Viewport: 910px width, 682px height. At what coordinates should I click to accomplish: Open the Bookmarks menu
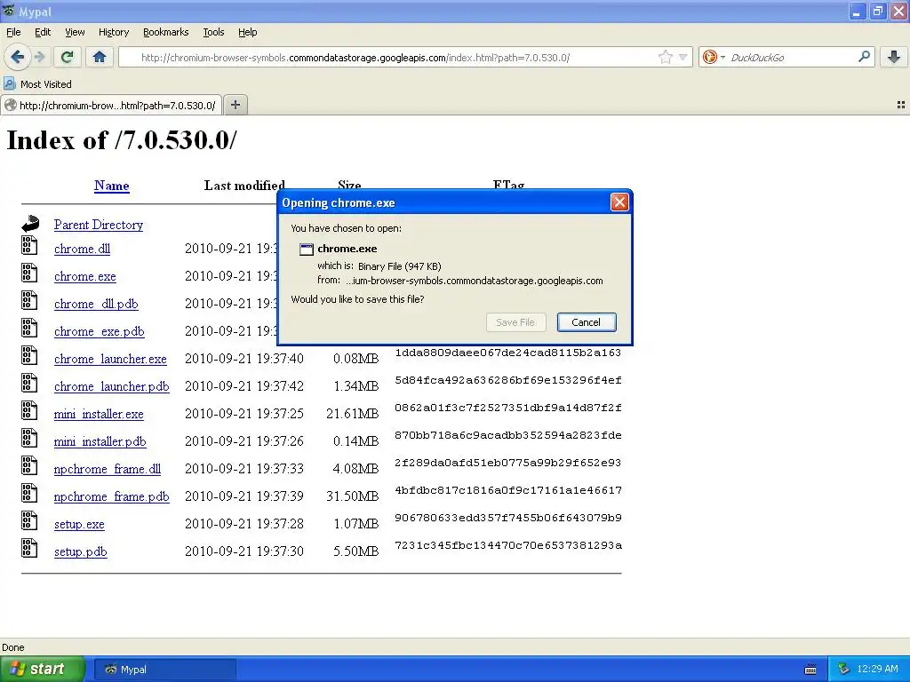point(165,32)
